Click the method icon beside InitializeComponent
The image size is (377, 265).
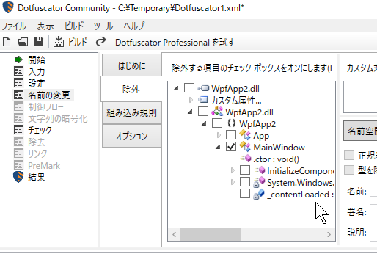click(x=260, y=170)
